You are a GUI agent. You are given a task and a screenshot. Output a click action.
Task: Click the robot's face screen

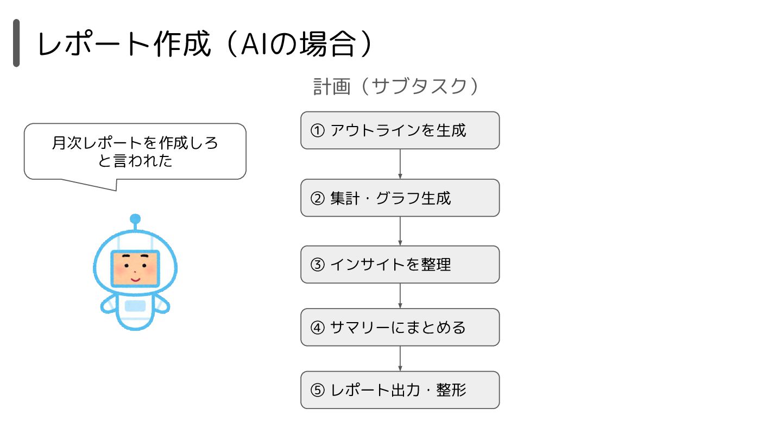[135, 269]
